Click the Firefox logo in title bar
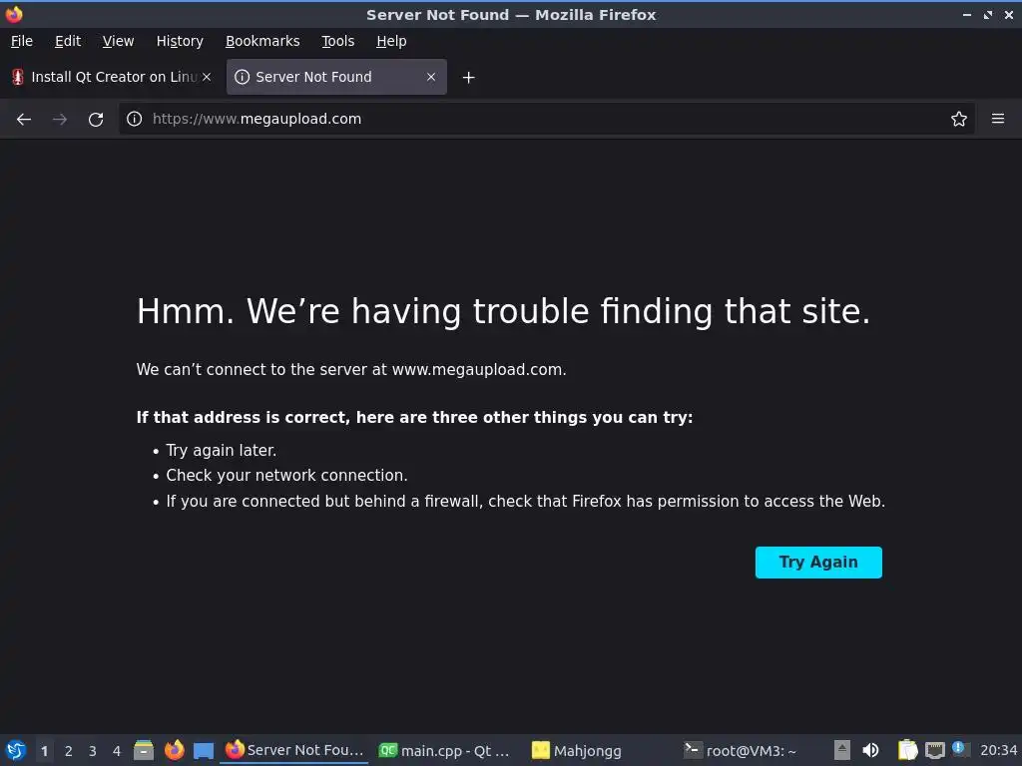The image size is (1022, 766). 14,14
